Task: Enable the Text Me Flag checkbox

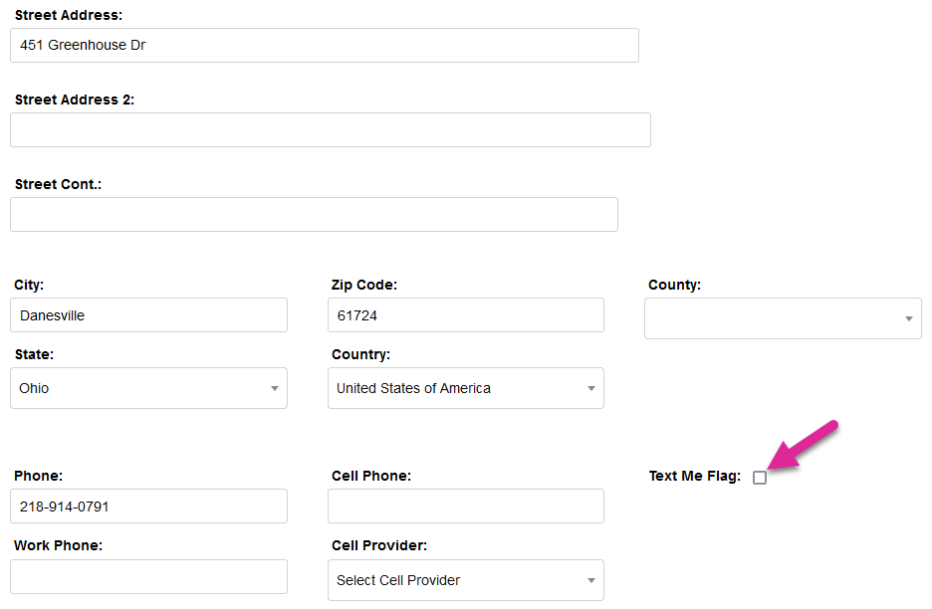Action: pyautogui.click(x=760, y=478)
